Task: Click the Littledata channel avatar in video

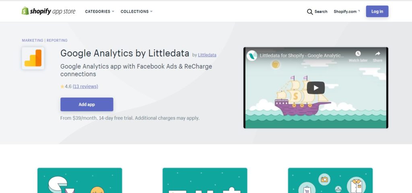Action: [x=252, y=55]
